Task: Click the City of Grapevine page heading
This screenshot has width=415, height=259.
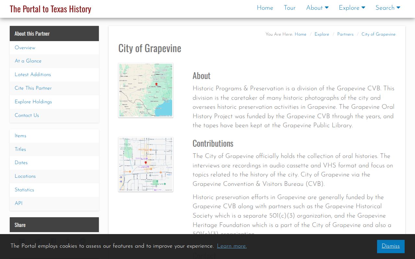Action: 150,48
